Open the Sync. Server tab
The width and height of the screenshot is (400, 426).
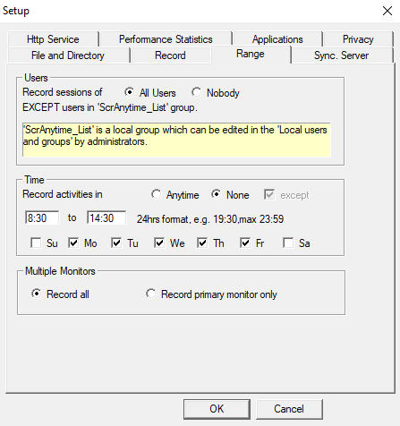341,55
